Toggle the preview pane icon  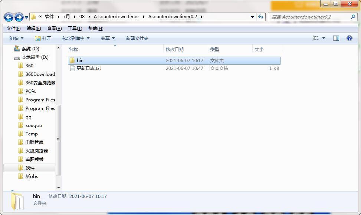[336, 38]
